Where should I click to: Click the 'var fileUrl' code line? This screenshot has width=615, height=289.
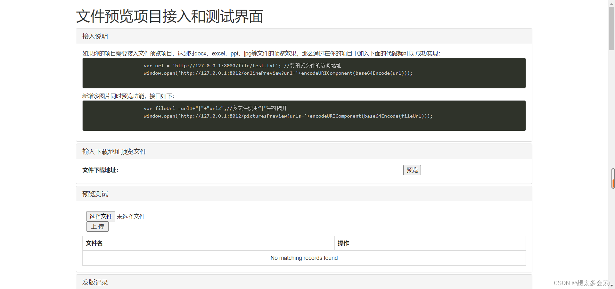(215, 108)
